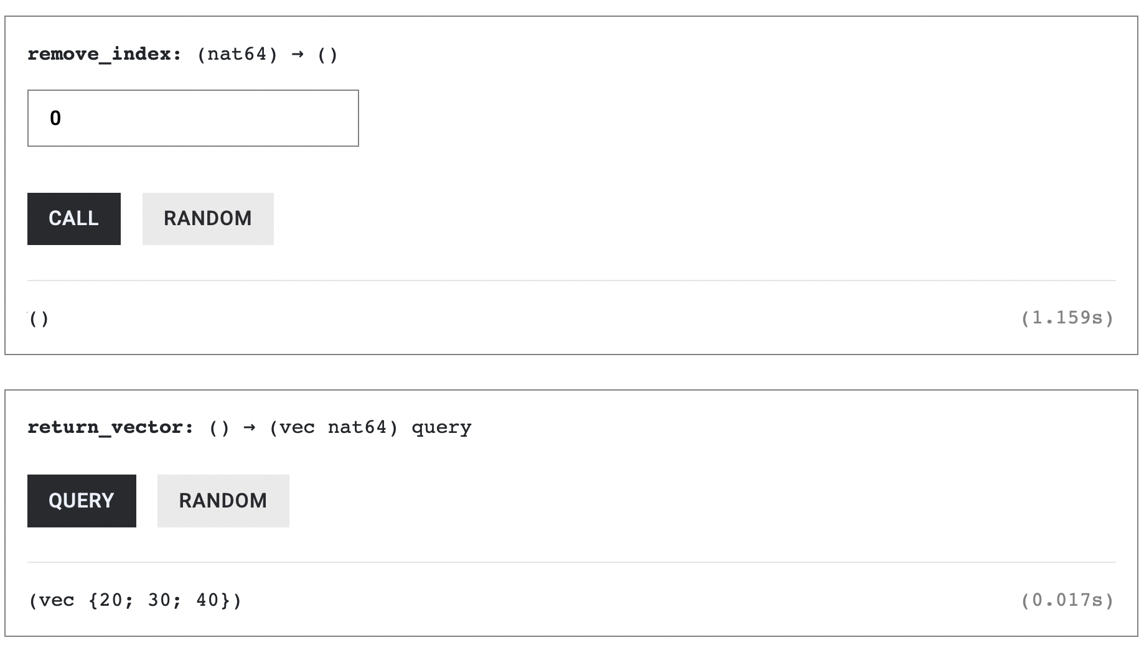Click the (1.159s) call duration

(x=1067, y=318)
